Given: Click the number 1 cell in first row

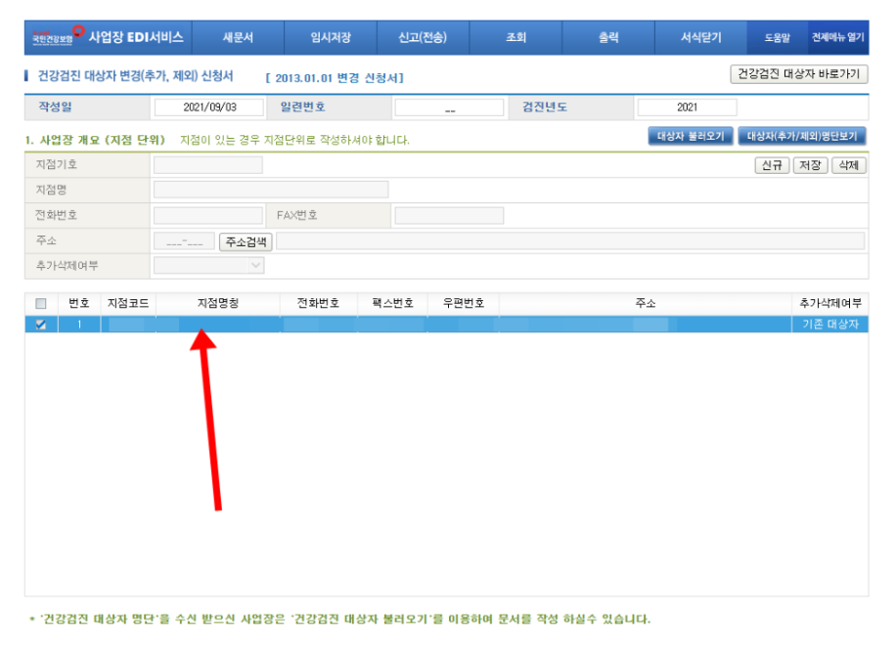Looking at the screenshot, I should pos(79,324).
